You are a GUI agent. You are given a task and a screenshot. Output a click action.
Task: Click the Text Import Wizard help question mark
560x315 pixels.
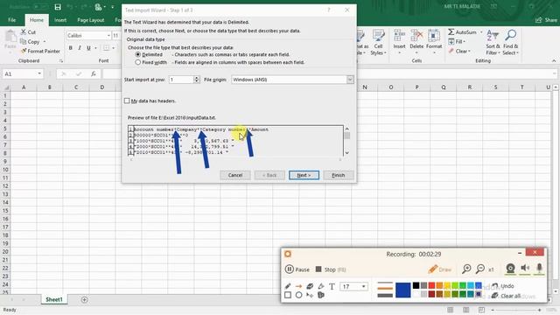coord(329,10)
